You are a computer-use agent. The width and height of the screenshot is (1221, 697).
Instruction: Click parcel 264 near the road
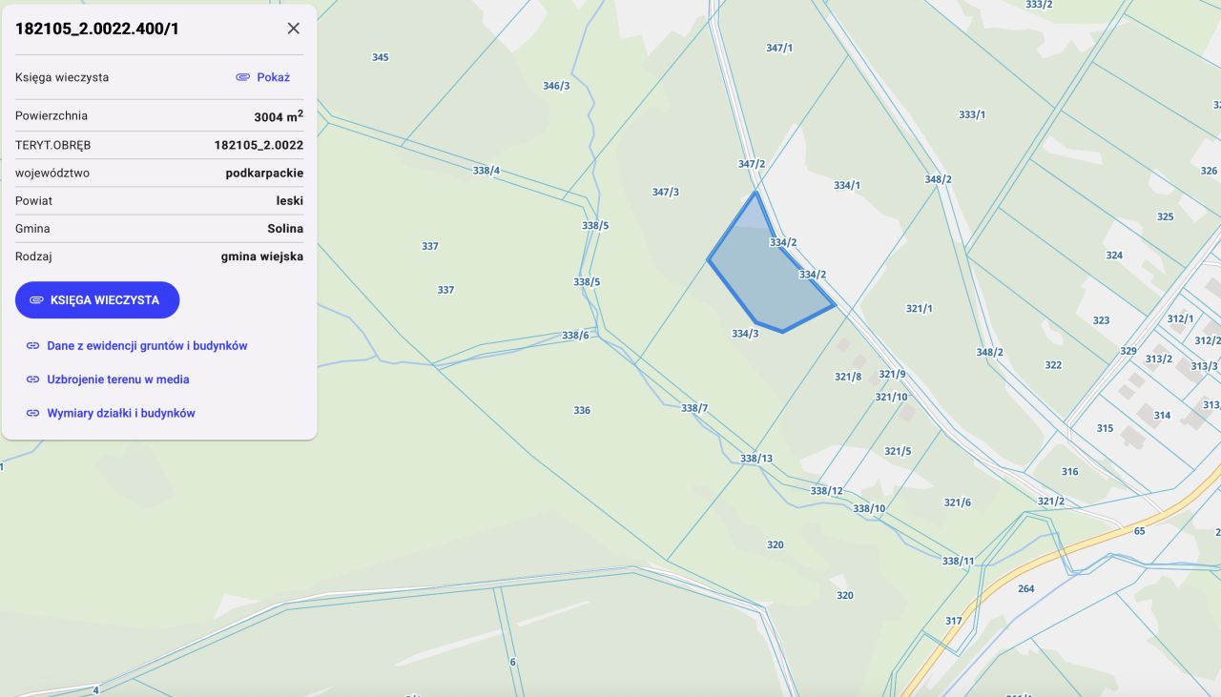(1025, 588)
